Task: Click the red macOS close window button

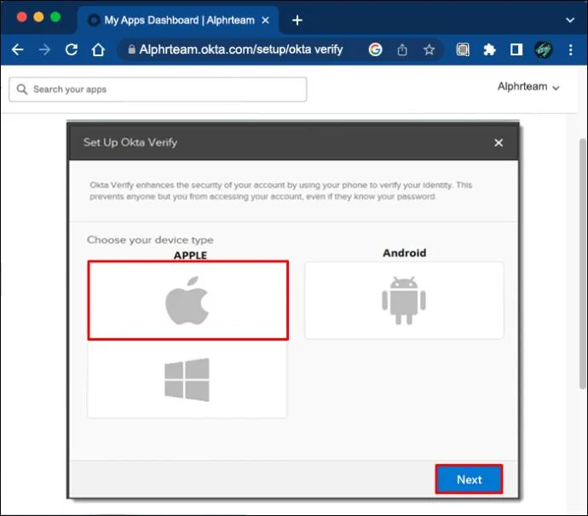Action: (22, 17)
